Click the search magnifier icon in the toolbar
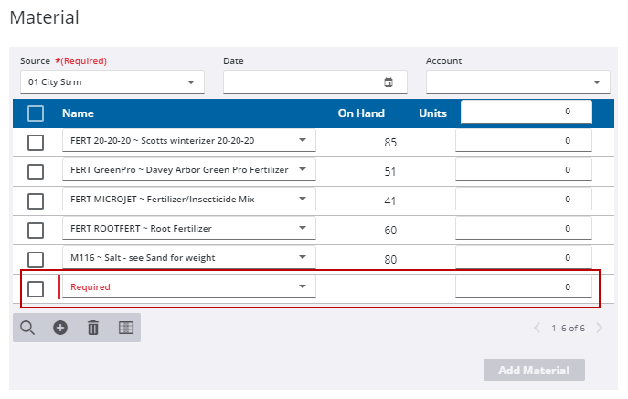This screenshot has height=399, width=628. [x=27, y=328]
